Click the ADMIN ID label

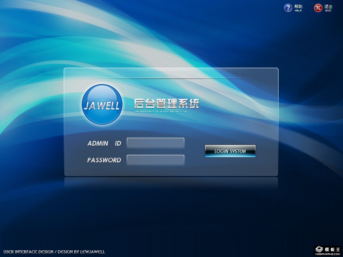click(x=104, y=143)
